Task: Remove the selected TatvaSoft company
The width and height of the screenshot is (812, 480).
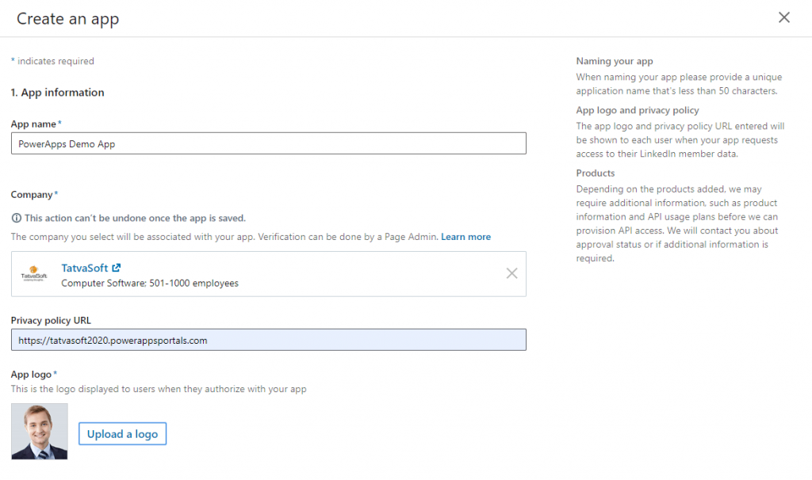Action: (511, 273)
